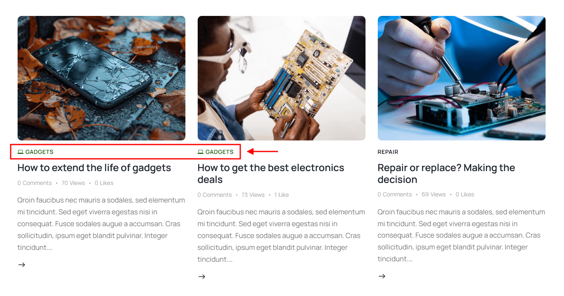Click arrow icon under gadgets life post
The width and height of the screenshot is (564, 296).
tap(22, 265)
